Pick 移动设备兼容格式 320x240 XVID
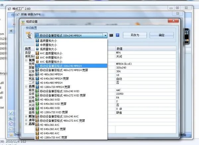Image resolution: width=199 pixels, height=145 pixels. (71, 91)
